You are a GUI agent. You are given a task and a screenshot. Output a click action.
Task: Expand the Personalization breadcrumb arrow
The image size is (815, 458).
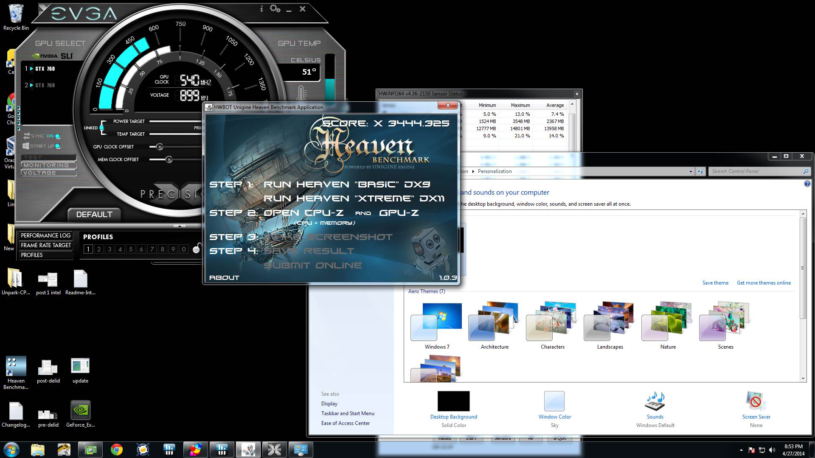tap(473, 171)
